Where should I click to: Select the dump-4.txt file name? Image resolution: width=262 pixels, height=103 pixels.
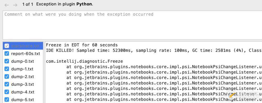pyautogui.click(x=23, y=92)
